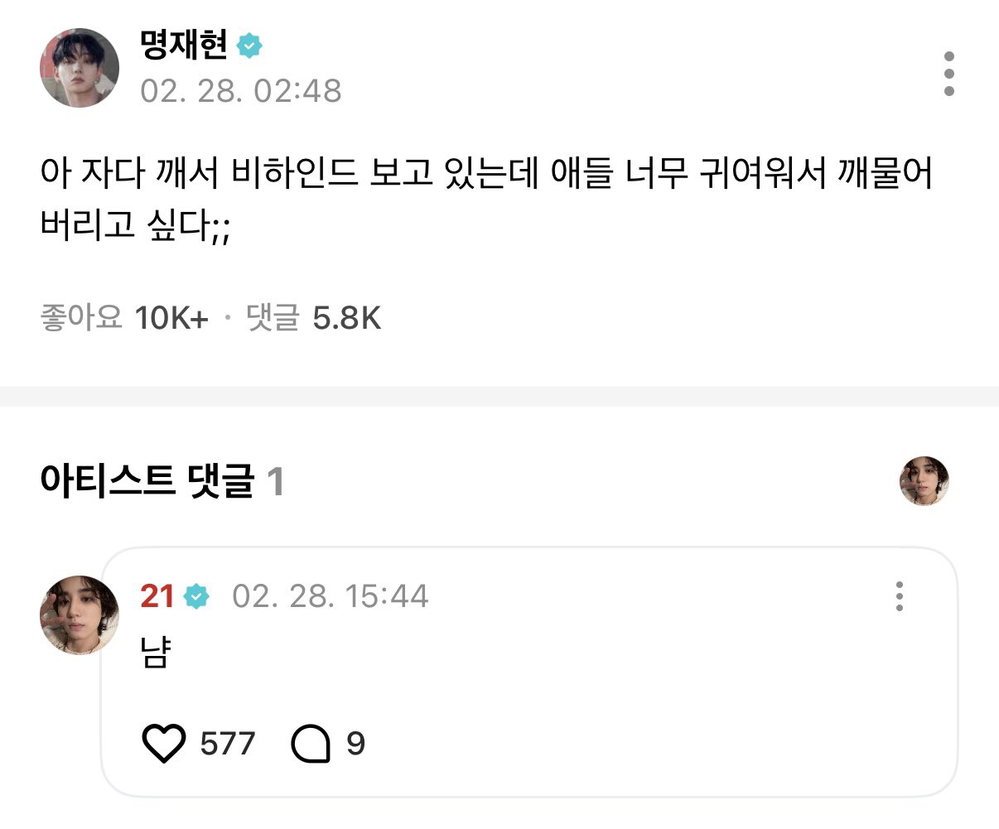The image size is (999, 829).
Task: Open the 댓글 5.8K comments count
Action: pos(314,318)
